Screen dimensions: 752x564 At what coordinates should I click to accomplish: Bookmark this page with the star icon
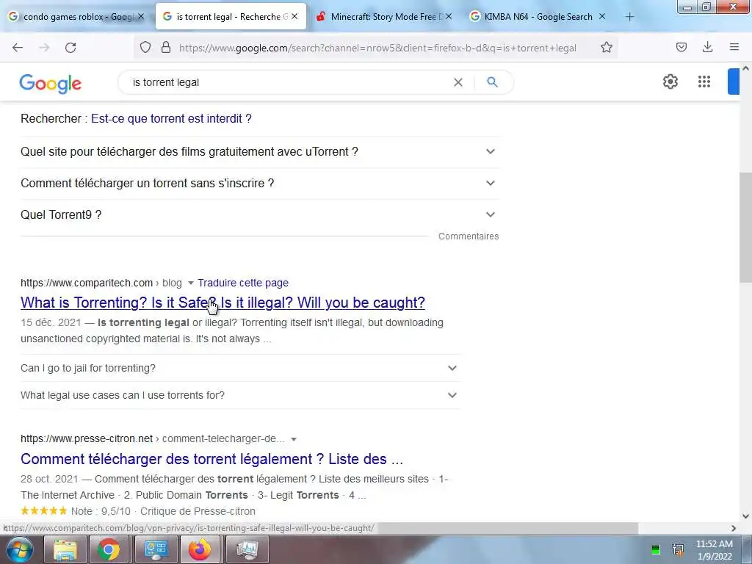coord(606,48)
